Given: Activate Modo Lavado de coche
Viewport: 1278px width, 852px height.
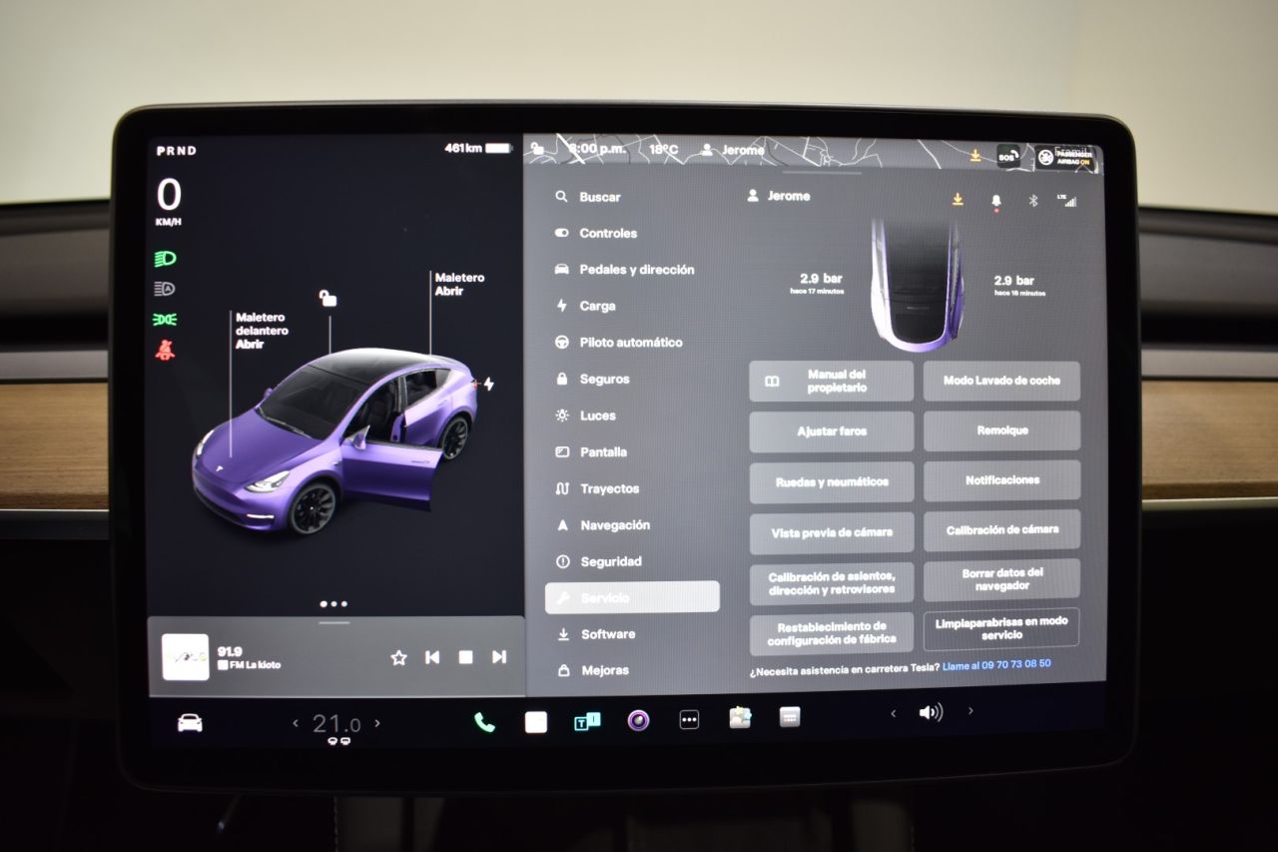Looking at the screenshot, I should 1001,381.
